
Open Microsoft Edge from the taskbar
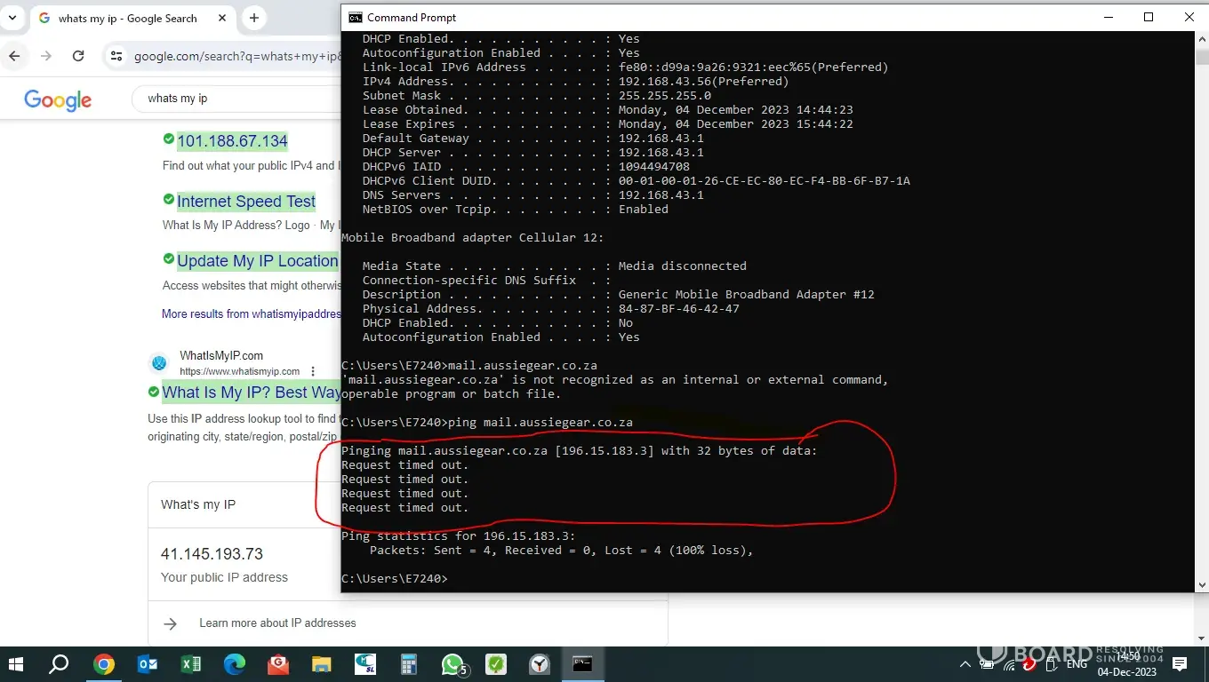235,663
